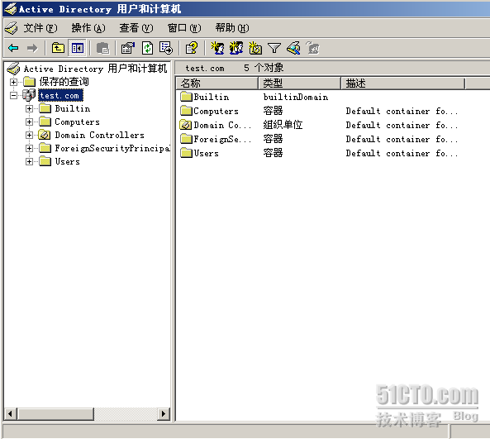The height and width of the screenshot is (439, 490).
Task: Click the greyed-out paste icon in toolbar
Action: click(x=102, y=48)
